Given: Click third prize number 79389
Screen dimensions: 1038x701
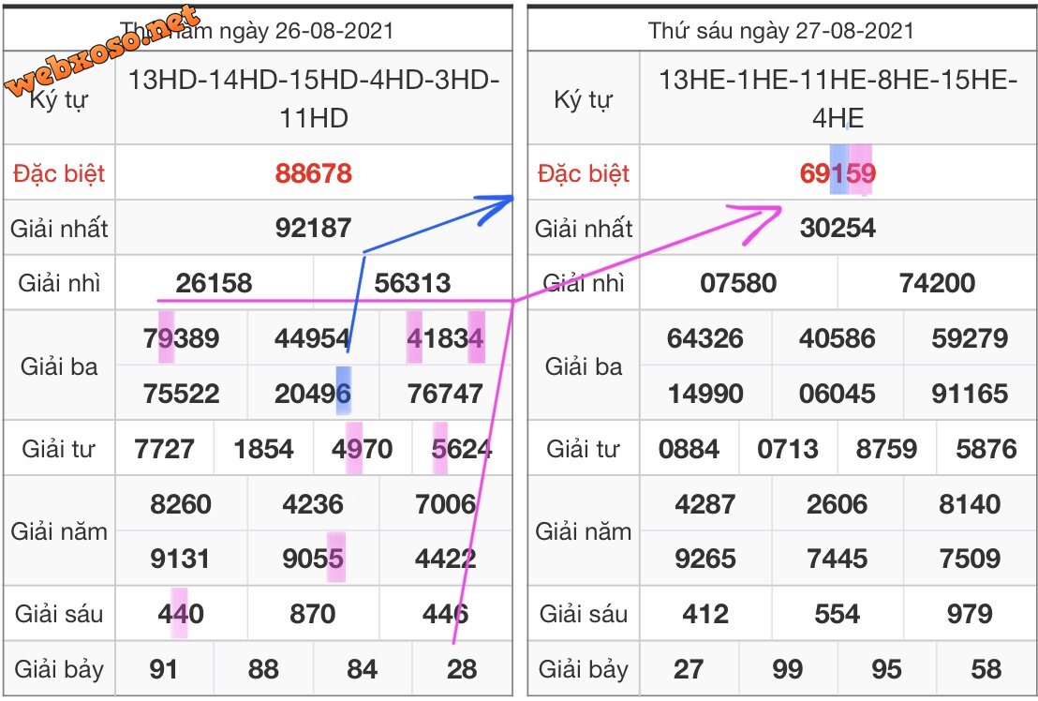Looking at the screenshot, I should click(x=182, y=338).
